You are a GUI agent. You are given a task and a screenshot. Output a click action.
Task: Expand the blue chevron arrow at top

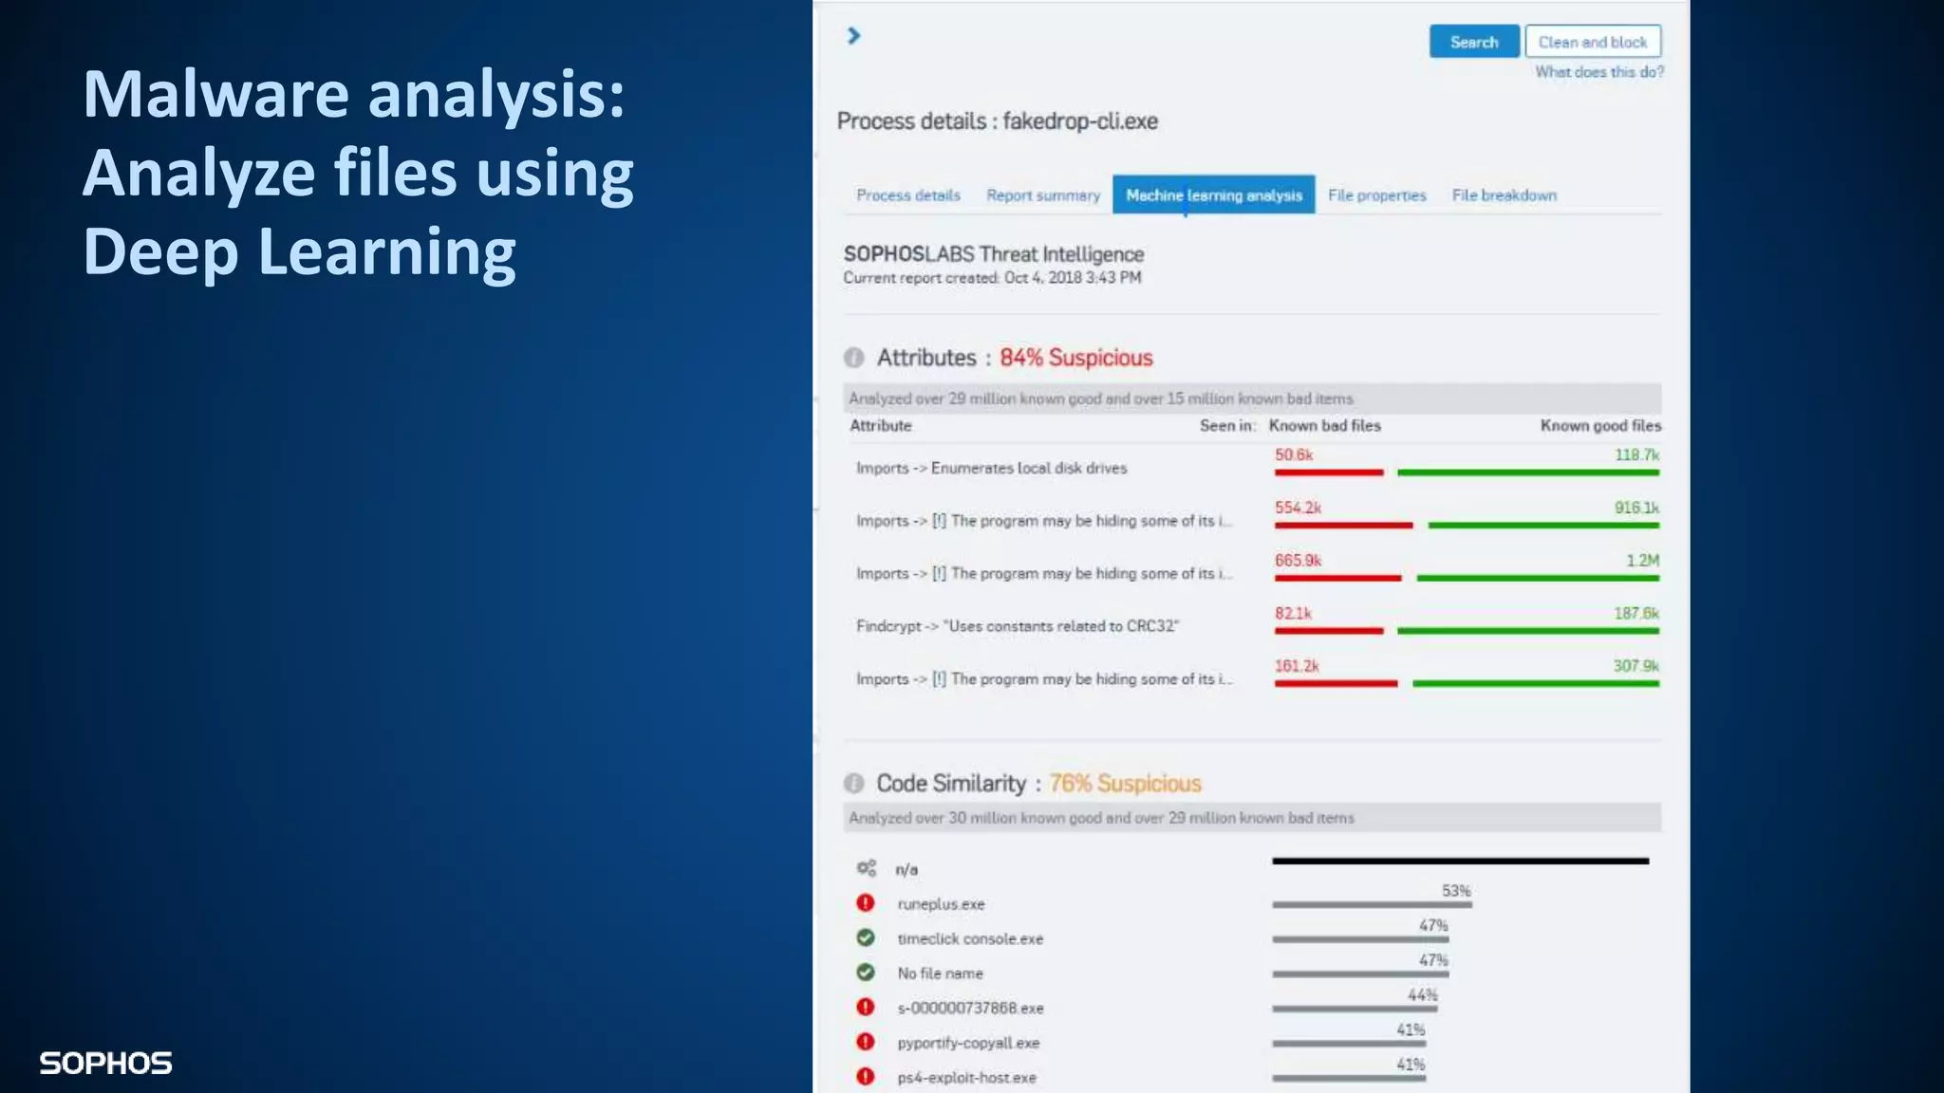click(853, 36)
